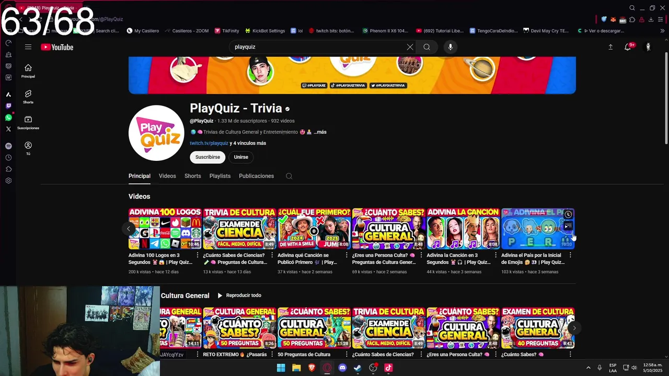Click the YouTube logo
This screenshot has height=376, width=669.
pyautogui.click(x=57, y=47)
